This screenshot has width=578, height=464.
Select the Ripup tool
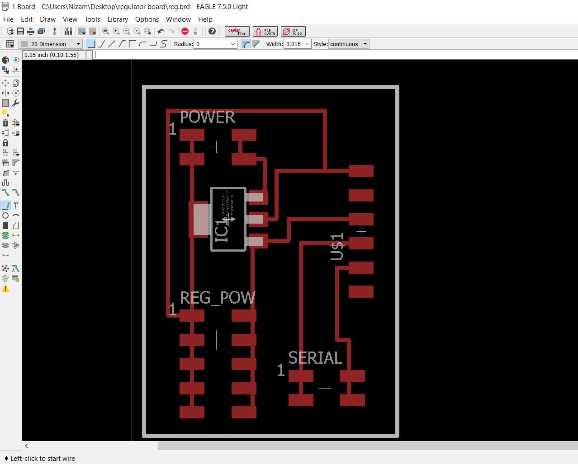tap(16, 192)
